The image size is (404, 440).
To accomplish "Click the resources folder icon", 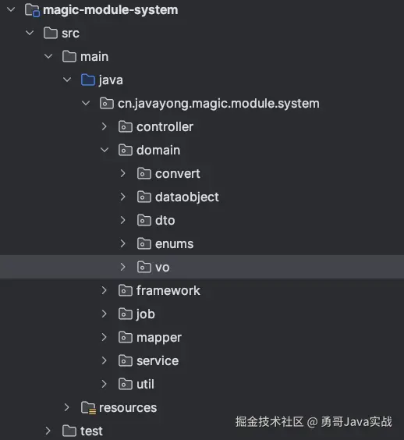I will coord(88,408).
